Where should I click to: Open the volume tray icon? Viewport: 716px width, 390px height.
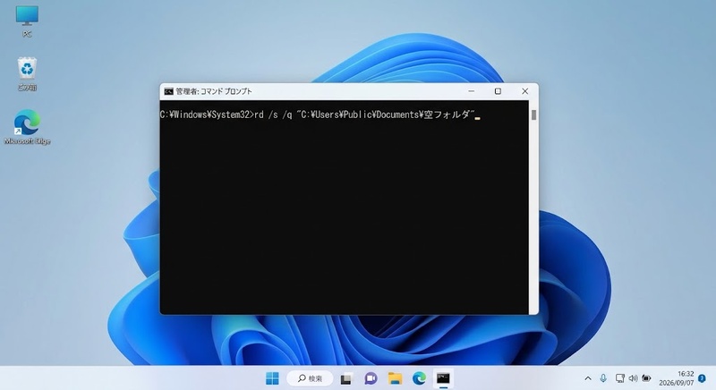click(x=633, y=378)
